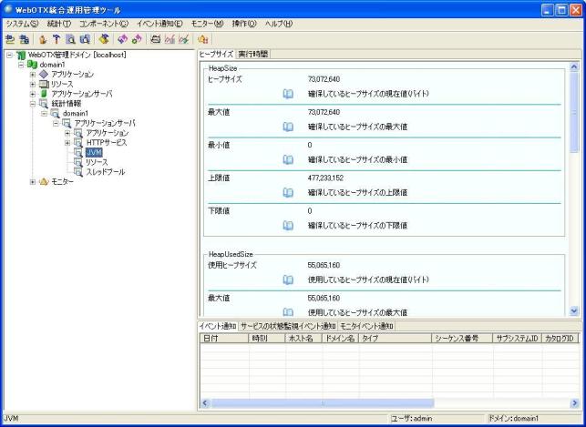586x427 pixels.
Task: Click book icon under 最小値 in HeapSize
Action: (288, 158)
